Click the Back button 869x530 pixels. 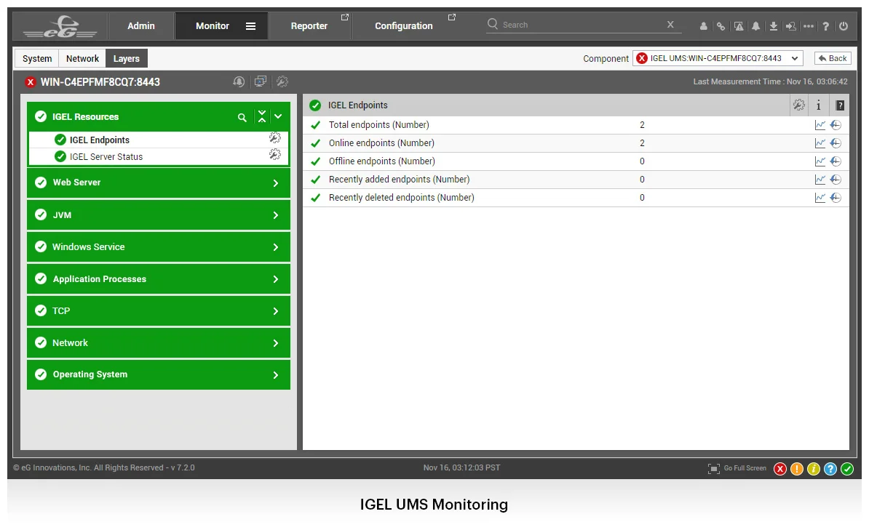pos(833,58)
